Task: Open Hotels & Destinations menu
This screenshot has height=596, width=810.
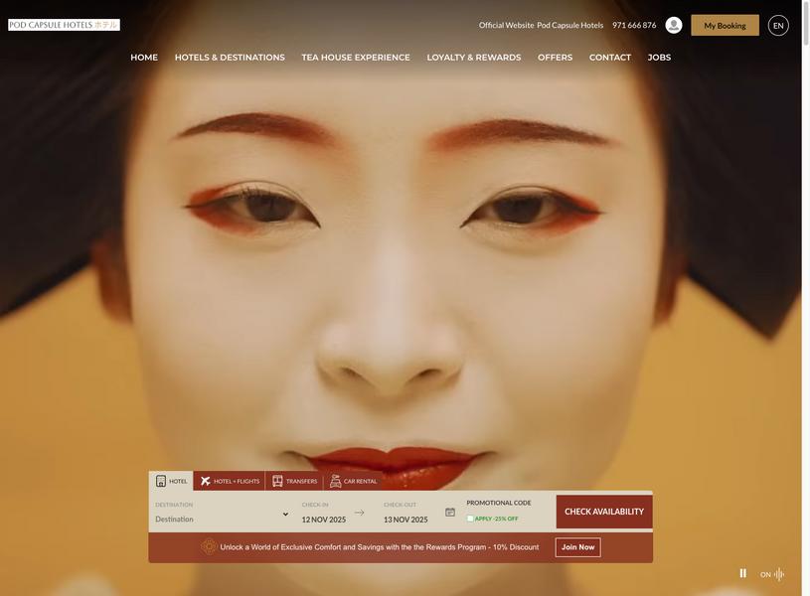Action: [230, 58]
